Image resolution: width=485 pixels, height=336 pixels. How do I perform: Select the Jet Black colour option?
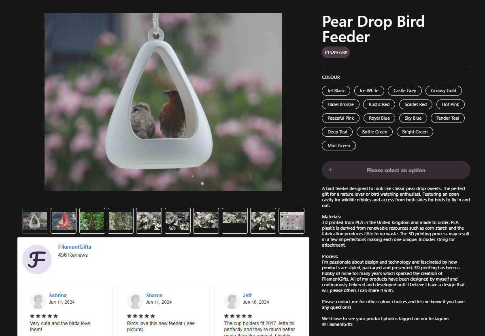click(x=336, y=91)
